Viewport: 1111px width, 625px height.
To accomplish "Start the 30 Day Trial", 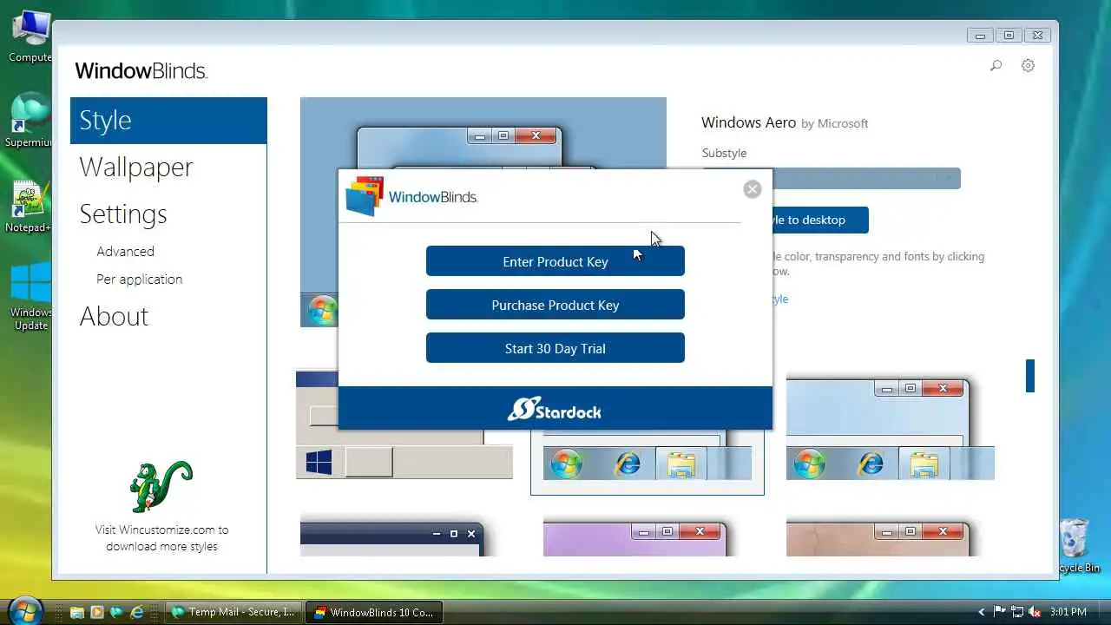I will point(555,348).
